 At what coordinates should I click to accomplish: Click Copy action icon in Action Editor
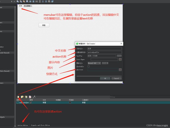point(22,97)
